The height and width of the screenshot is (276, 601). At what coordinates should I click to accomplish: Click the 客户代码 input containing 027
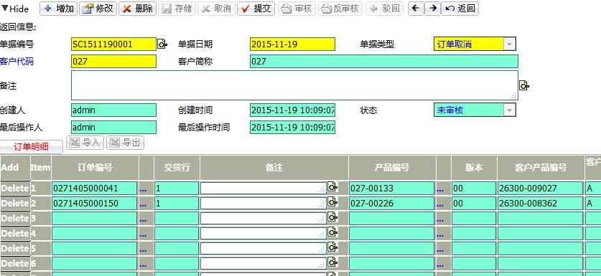click(114, 61)
